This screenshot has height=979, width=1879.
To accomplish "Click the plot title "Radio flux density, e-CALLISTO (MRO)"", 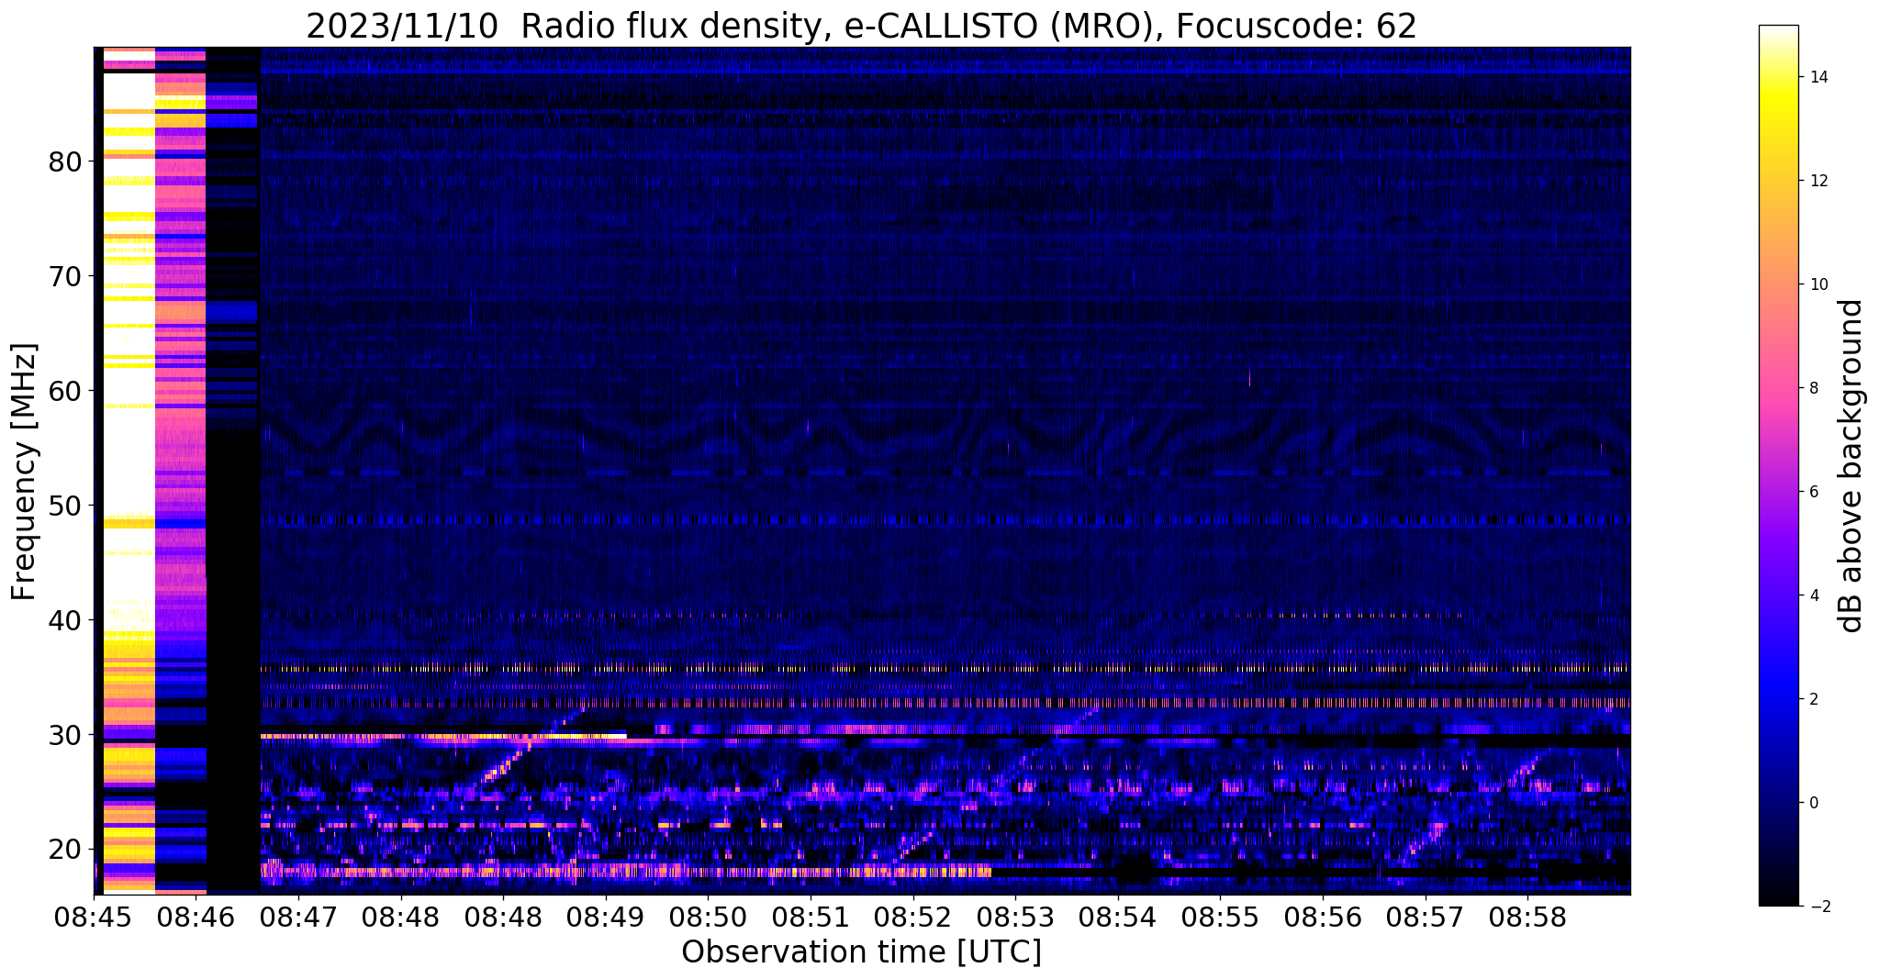I will click(x=842, y=27).
